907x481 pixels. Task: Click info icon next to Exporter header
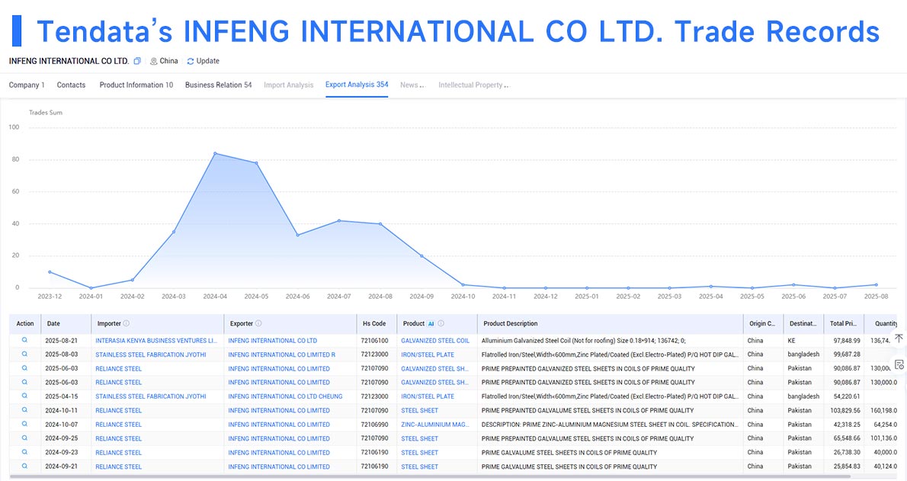coord(258,323)
